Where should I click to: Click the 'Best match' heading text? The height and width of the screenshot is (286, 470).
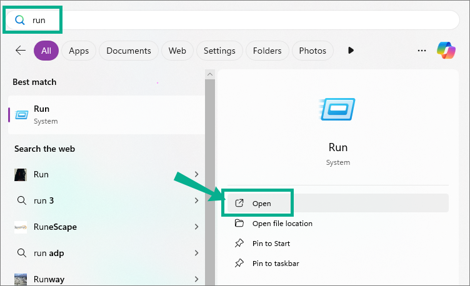34,82
